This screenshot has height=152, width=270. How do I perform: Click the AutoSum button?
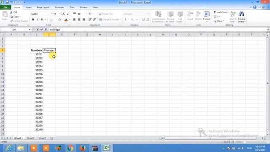pos(220,12)
